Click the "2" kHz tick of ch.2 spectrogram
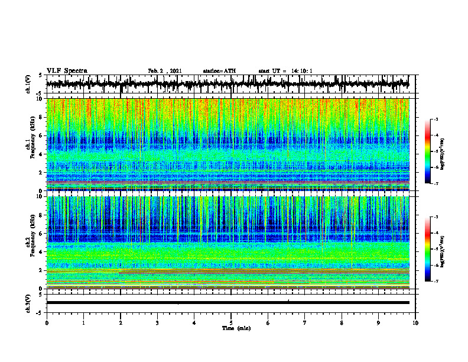 tap(41, 270)
